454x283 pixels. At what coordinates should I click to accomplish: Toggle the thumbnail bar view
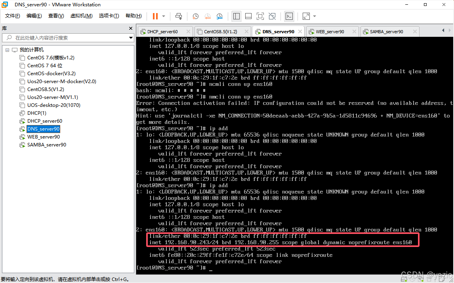[x=248, y=16]
